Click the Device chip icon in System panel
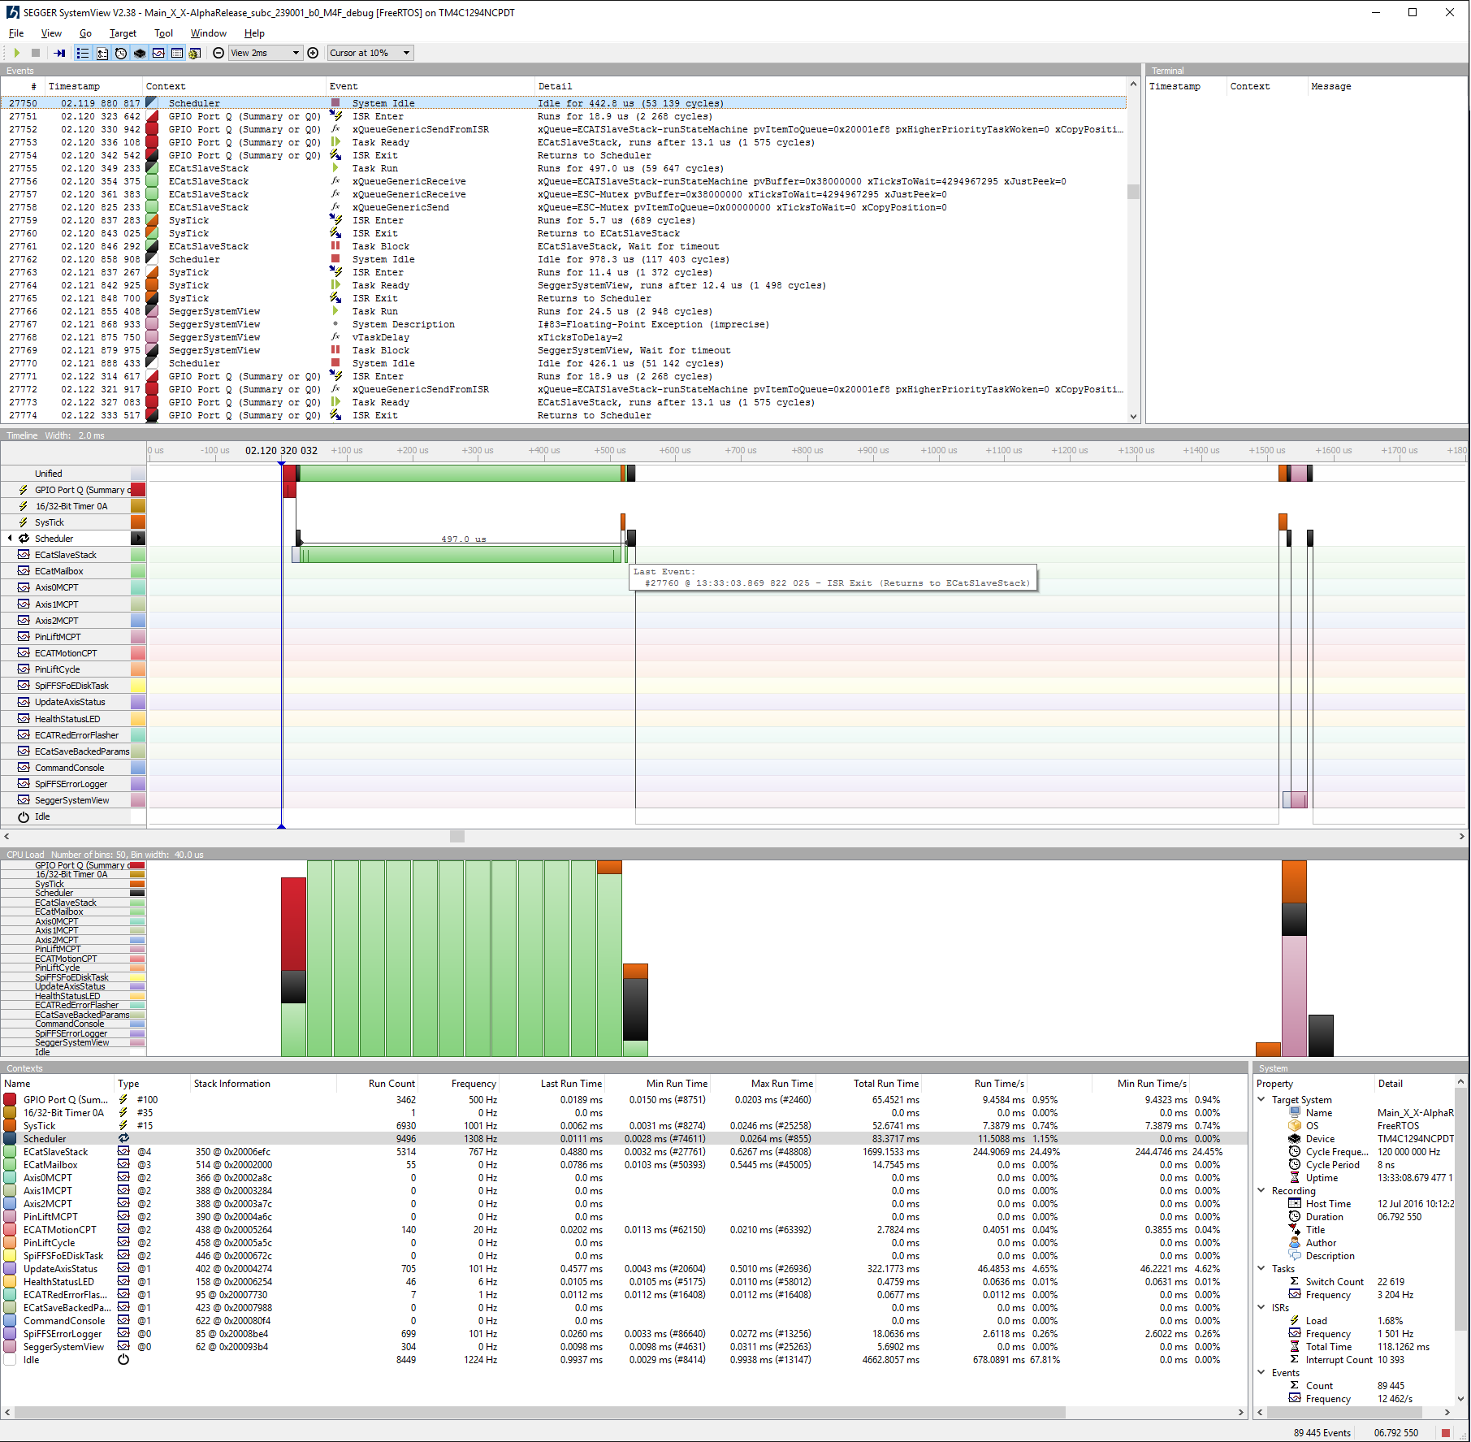Viewport: 1471px width, 1442px height. tap(1295, 1138)
